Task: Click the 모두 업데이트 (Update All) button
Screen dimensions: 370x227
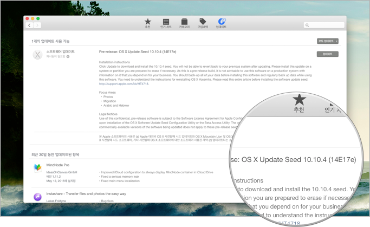Action: point(326,41)
